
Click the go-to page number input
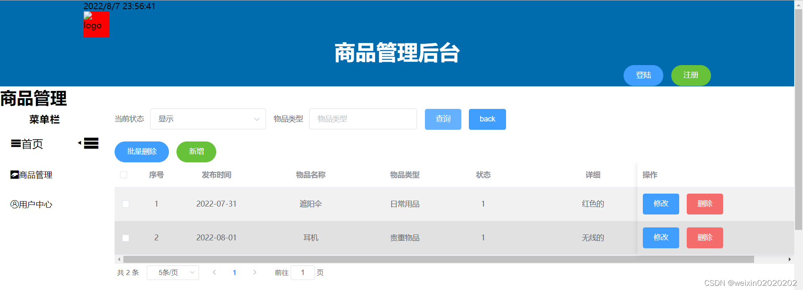pyautogui.click(x=303, y=272)
